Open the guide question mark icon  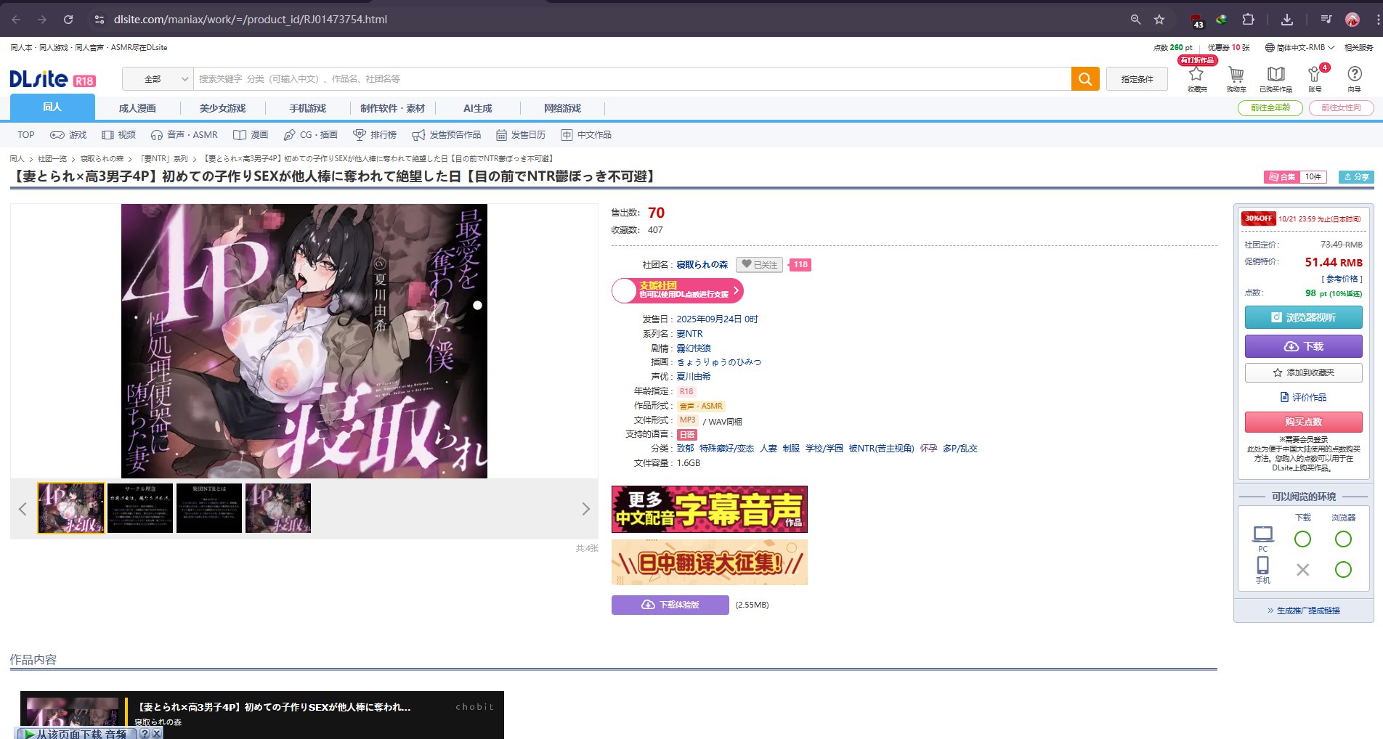point(1354,75)
